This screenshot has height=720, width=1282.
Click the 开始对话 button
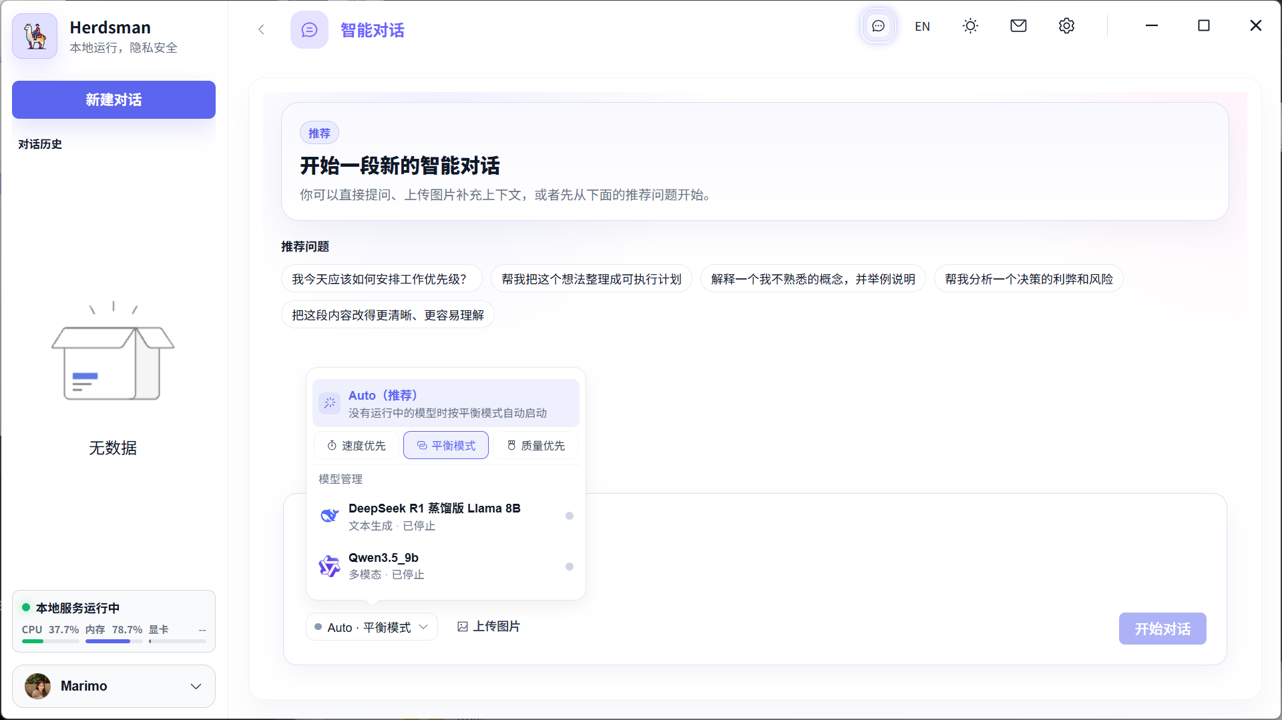click(x=1162, y=629)
